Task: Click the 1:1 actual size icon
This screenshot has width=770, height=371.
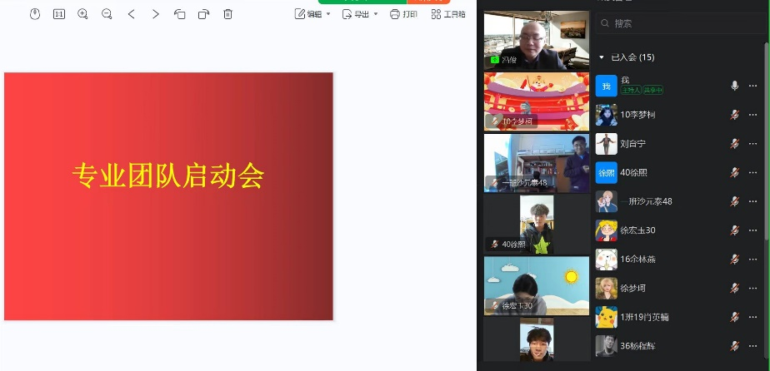Action: [x=59, y=14]
